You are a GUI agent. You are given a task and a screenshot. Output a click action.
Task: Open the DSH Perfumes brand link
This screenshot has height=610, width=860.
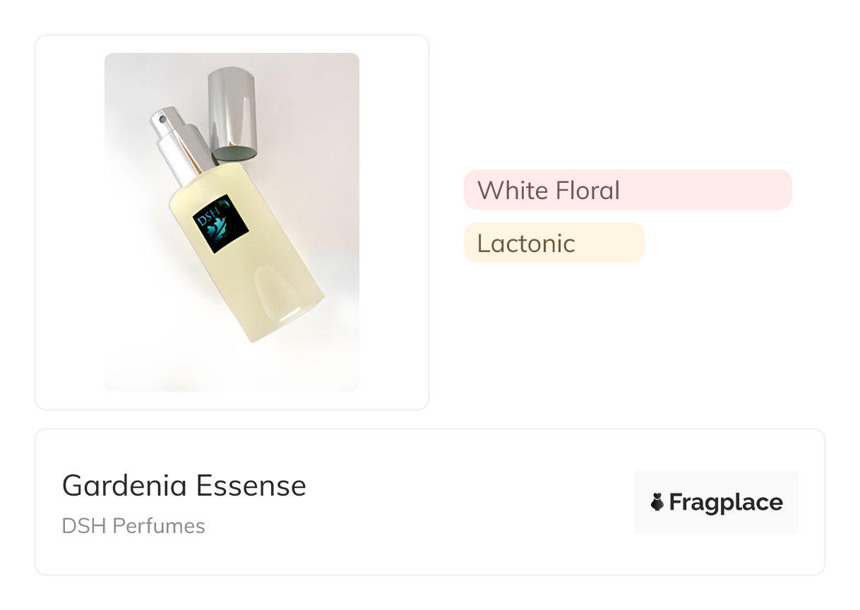(x=133, y=526)
